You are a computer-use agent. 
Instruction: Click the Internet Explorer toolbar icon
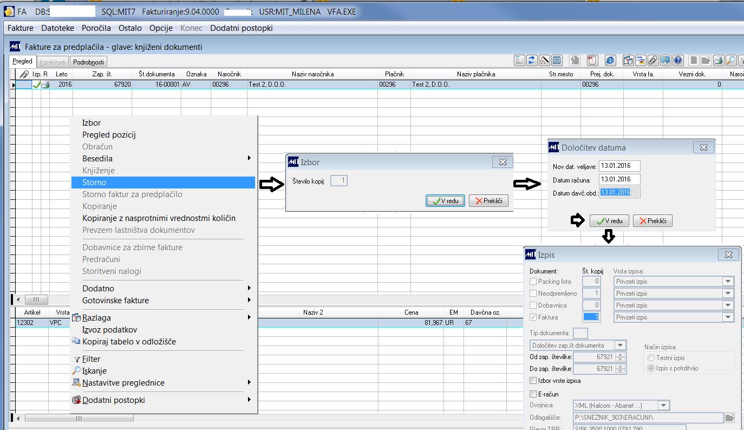610,60
